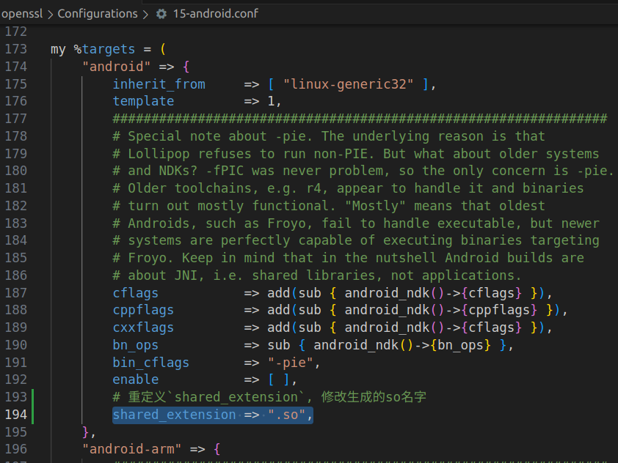Open the Configurations breadcrumb folder
Viewport: 618px width, 463px height.
(x=98, y=14)
